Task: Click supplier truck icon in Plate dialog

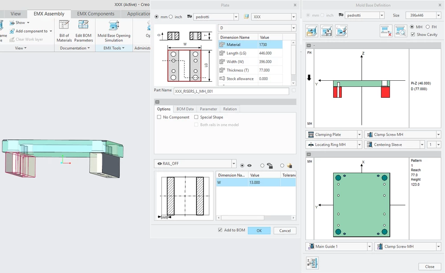Action: pyautogui.click(x=190, y=17)
